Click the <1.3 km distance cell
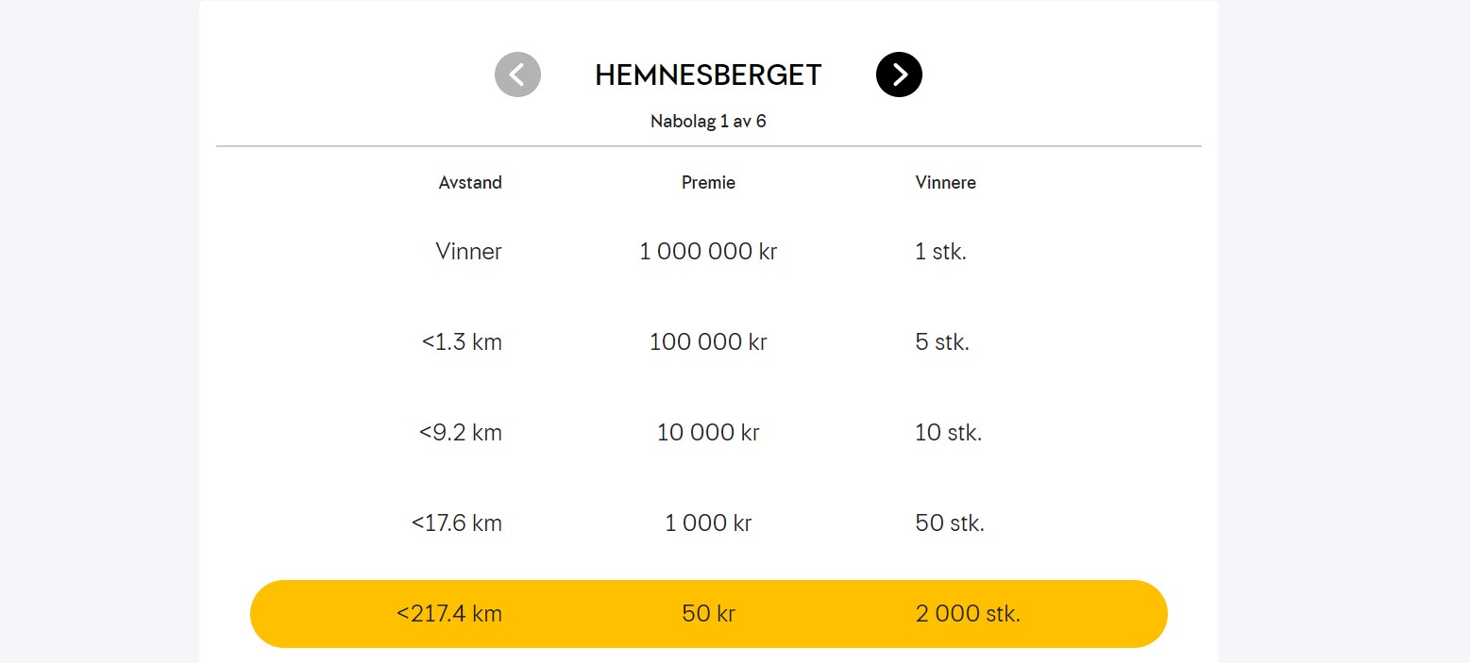Viewport: 1470px width, 663px height. click(x=462, y=342)
